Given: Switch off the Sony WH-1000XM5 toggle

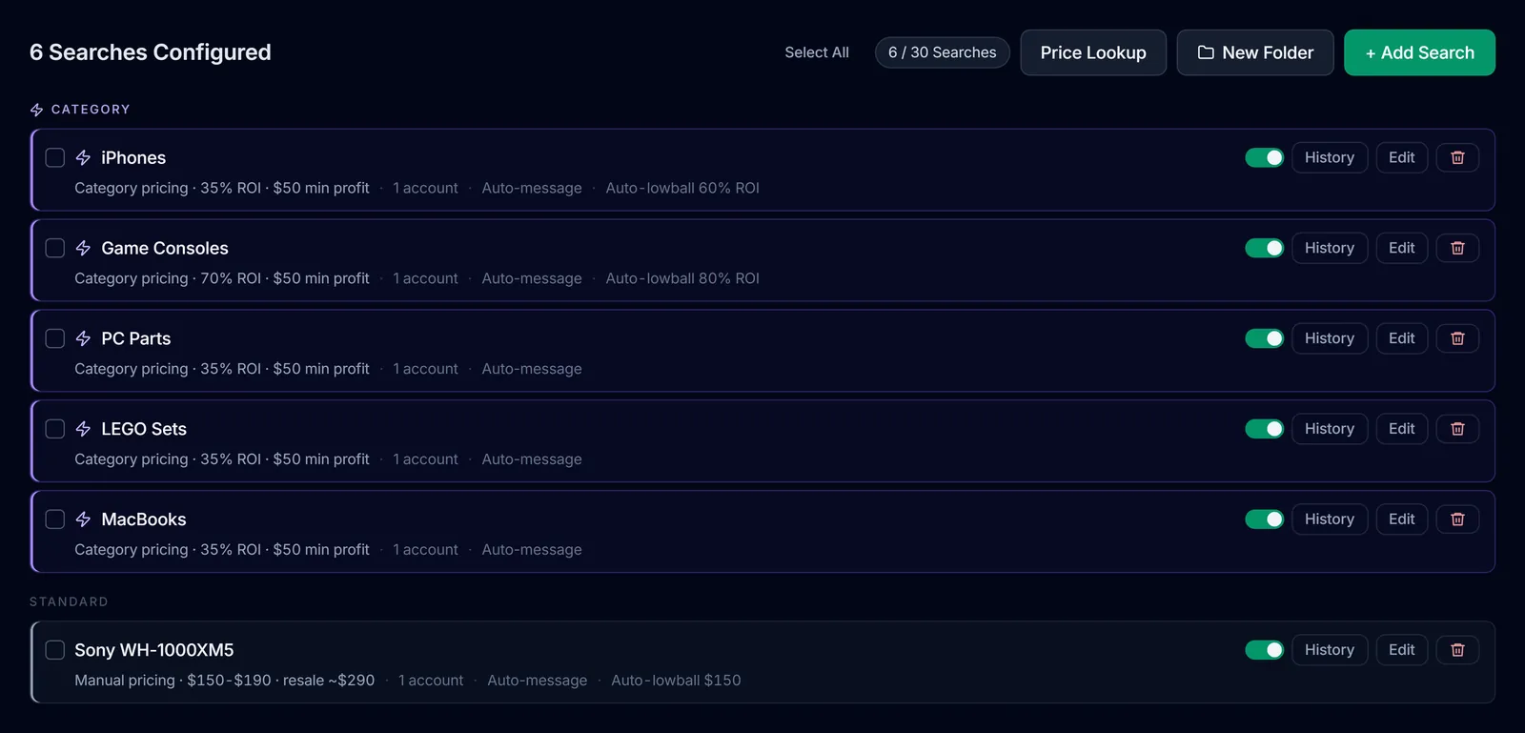Looking at the screenshot, I should pyautogui.click(x=1265, y=650).
